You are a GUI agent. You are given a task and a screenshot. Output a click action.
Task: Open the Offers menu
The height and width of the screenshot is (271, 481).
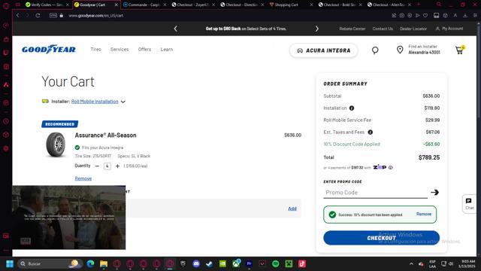click(144, 49)
